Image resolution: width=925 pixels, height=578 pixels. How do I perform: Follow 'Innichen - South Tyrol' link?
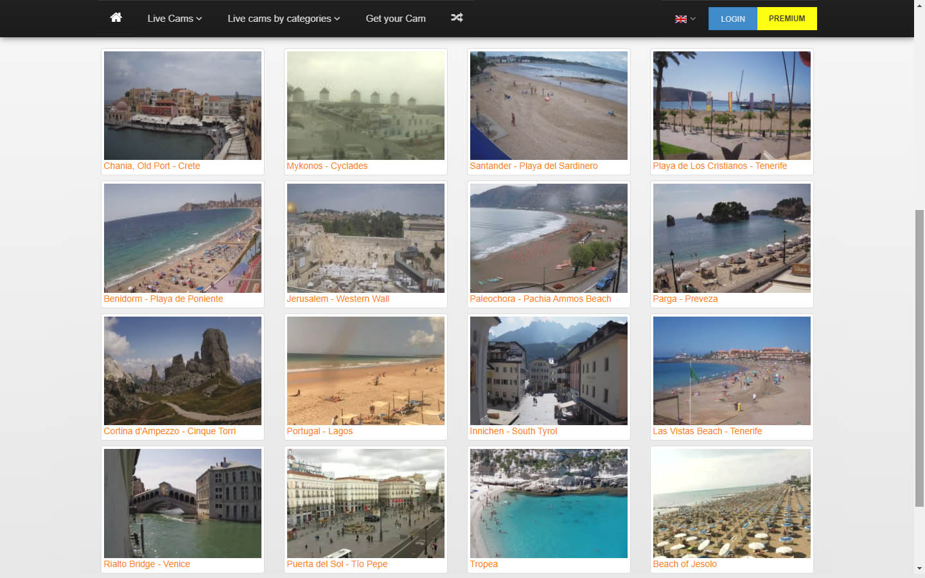click(513, 431)
